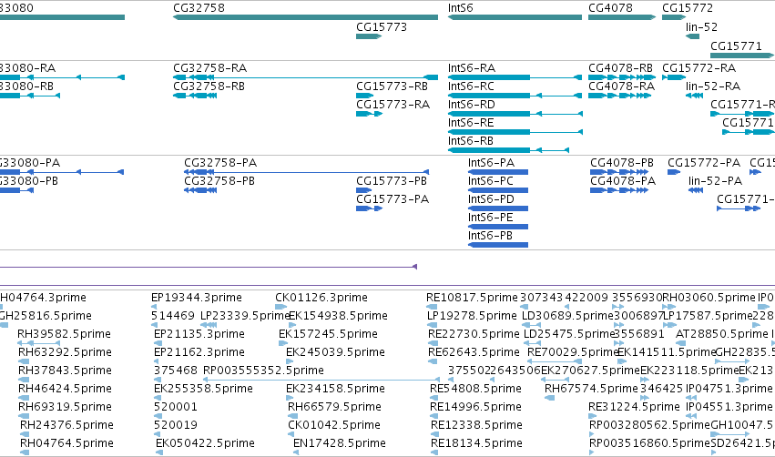
Task: Select the RH46424.5prime EST label
Action: click(65, 390)
